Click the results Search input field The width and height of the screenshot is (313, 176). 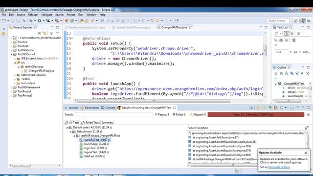[113, 114]
